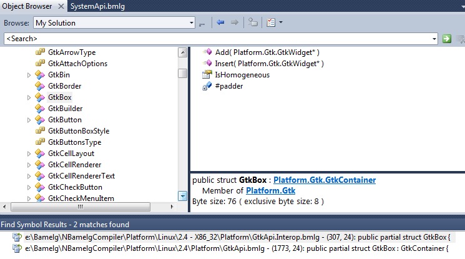Click the Forward navigation arrow
This screenshot has width=465, height=259.
(x=235, y=22)
